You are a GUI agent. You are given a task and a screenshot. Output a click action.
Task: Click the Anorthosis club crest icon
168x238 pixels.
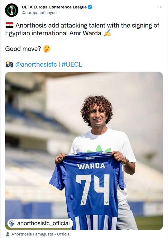tap(12, 223)
